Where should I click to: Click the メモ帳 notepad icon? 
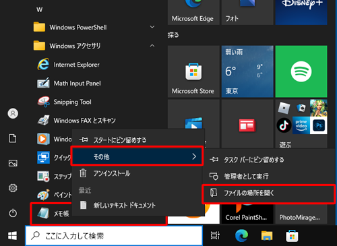pos(43,213)
